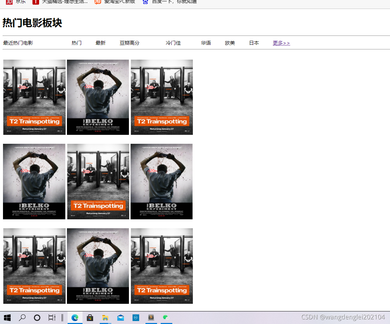
Task: Select the 热门 category
Action: click(x=77, y=43)
